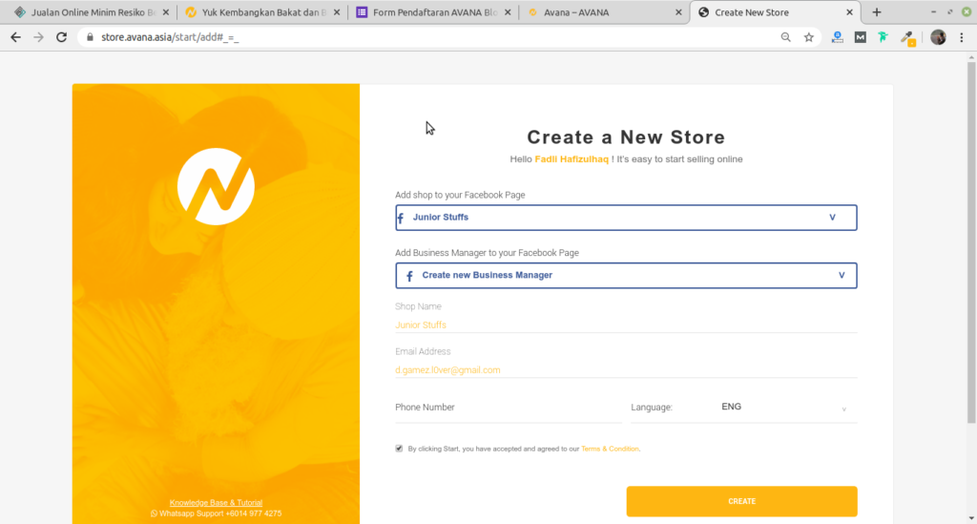The width and height of the screenshot is (977, 524).
Task: Switch to the Form Pendaftaran AVANA tab
Action: [434, 12]
